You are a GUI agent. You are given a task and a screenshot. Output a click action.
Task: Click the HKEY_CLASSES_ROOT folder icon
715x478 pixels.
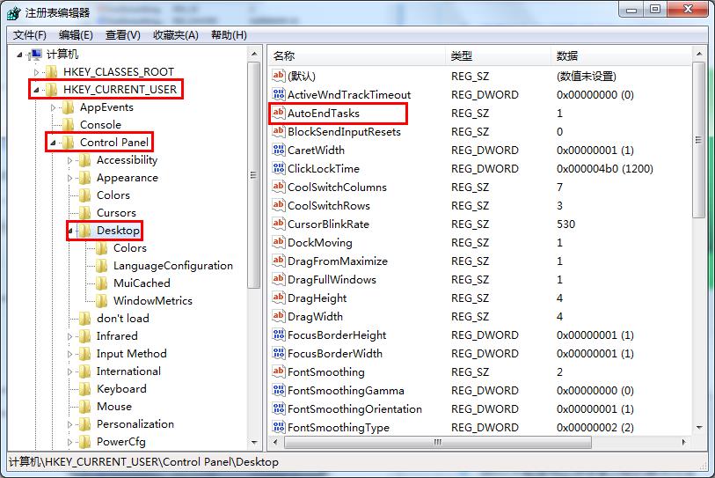coord(51,72)
